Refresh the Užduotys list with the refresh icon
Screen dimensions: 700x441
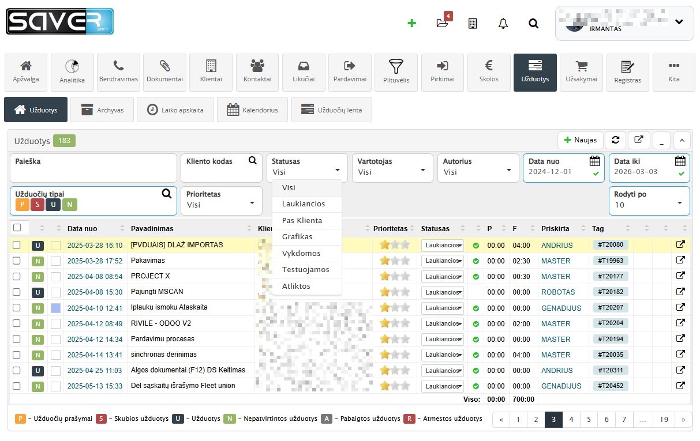(x=615, y=140)
